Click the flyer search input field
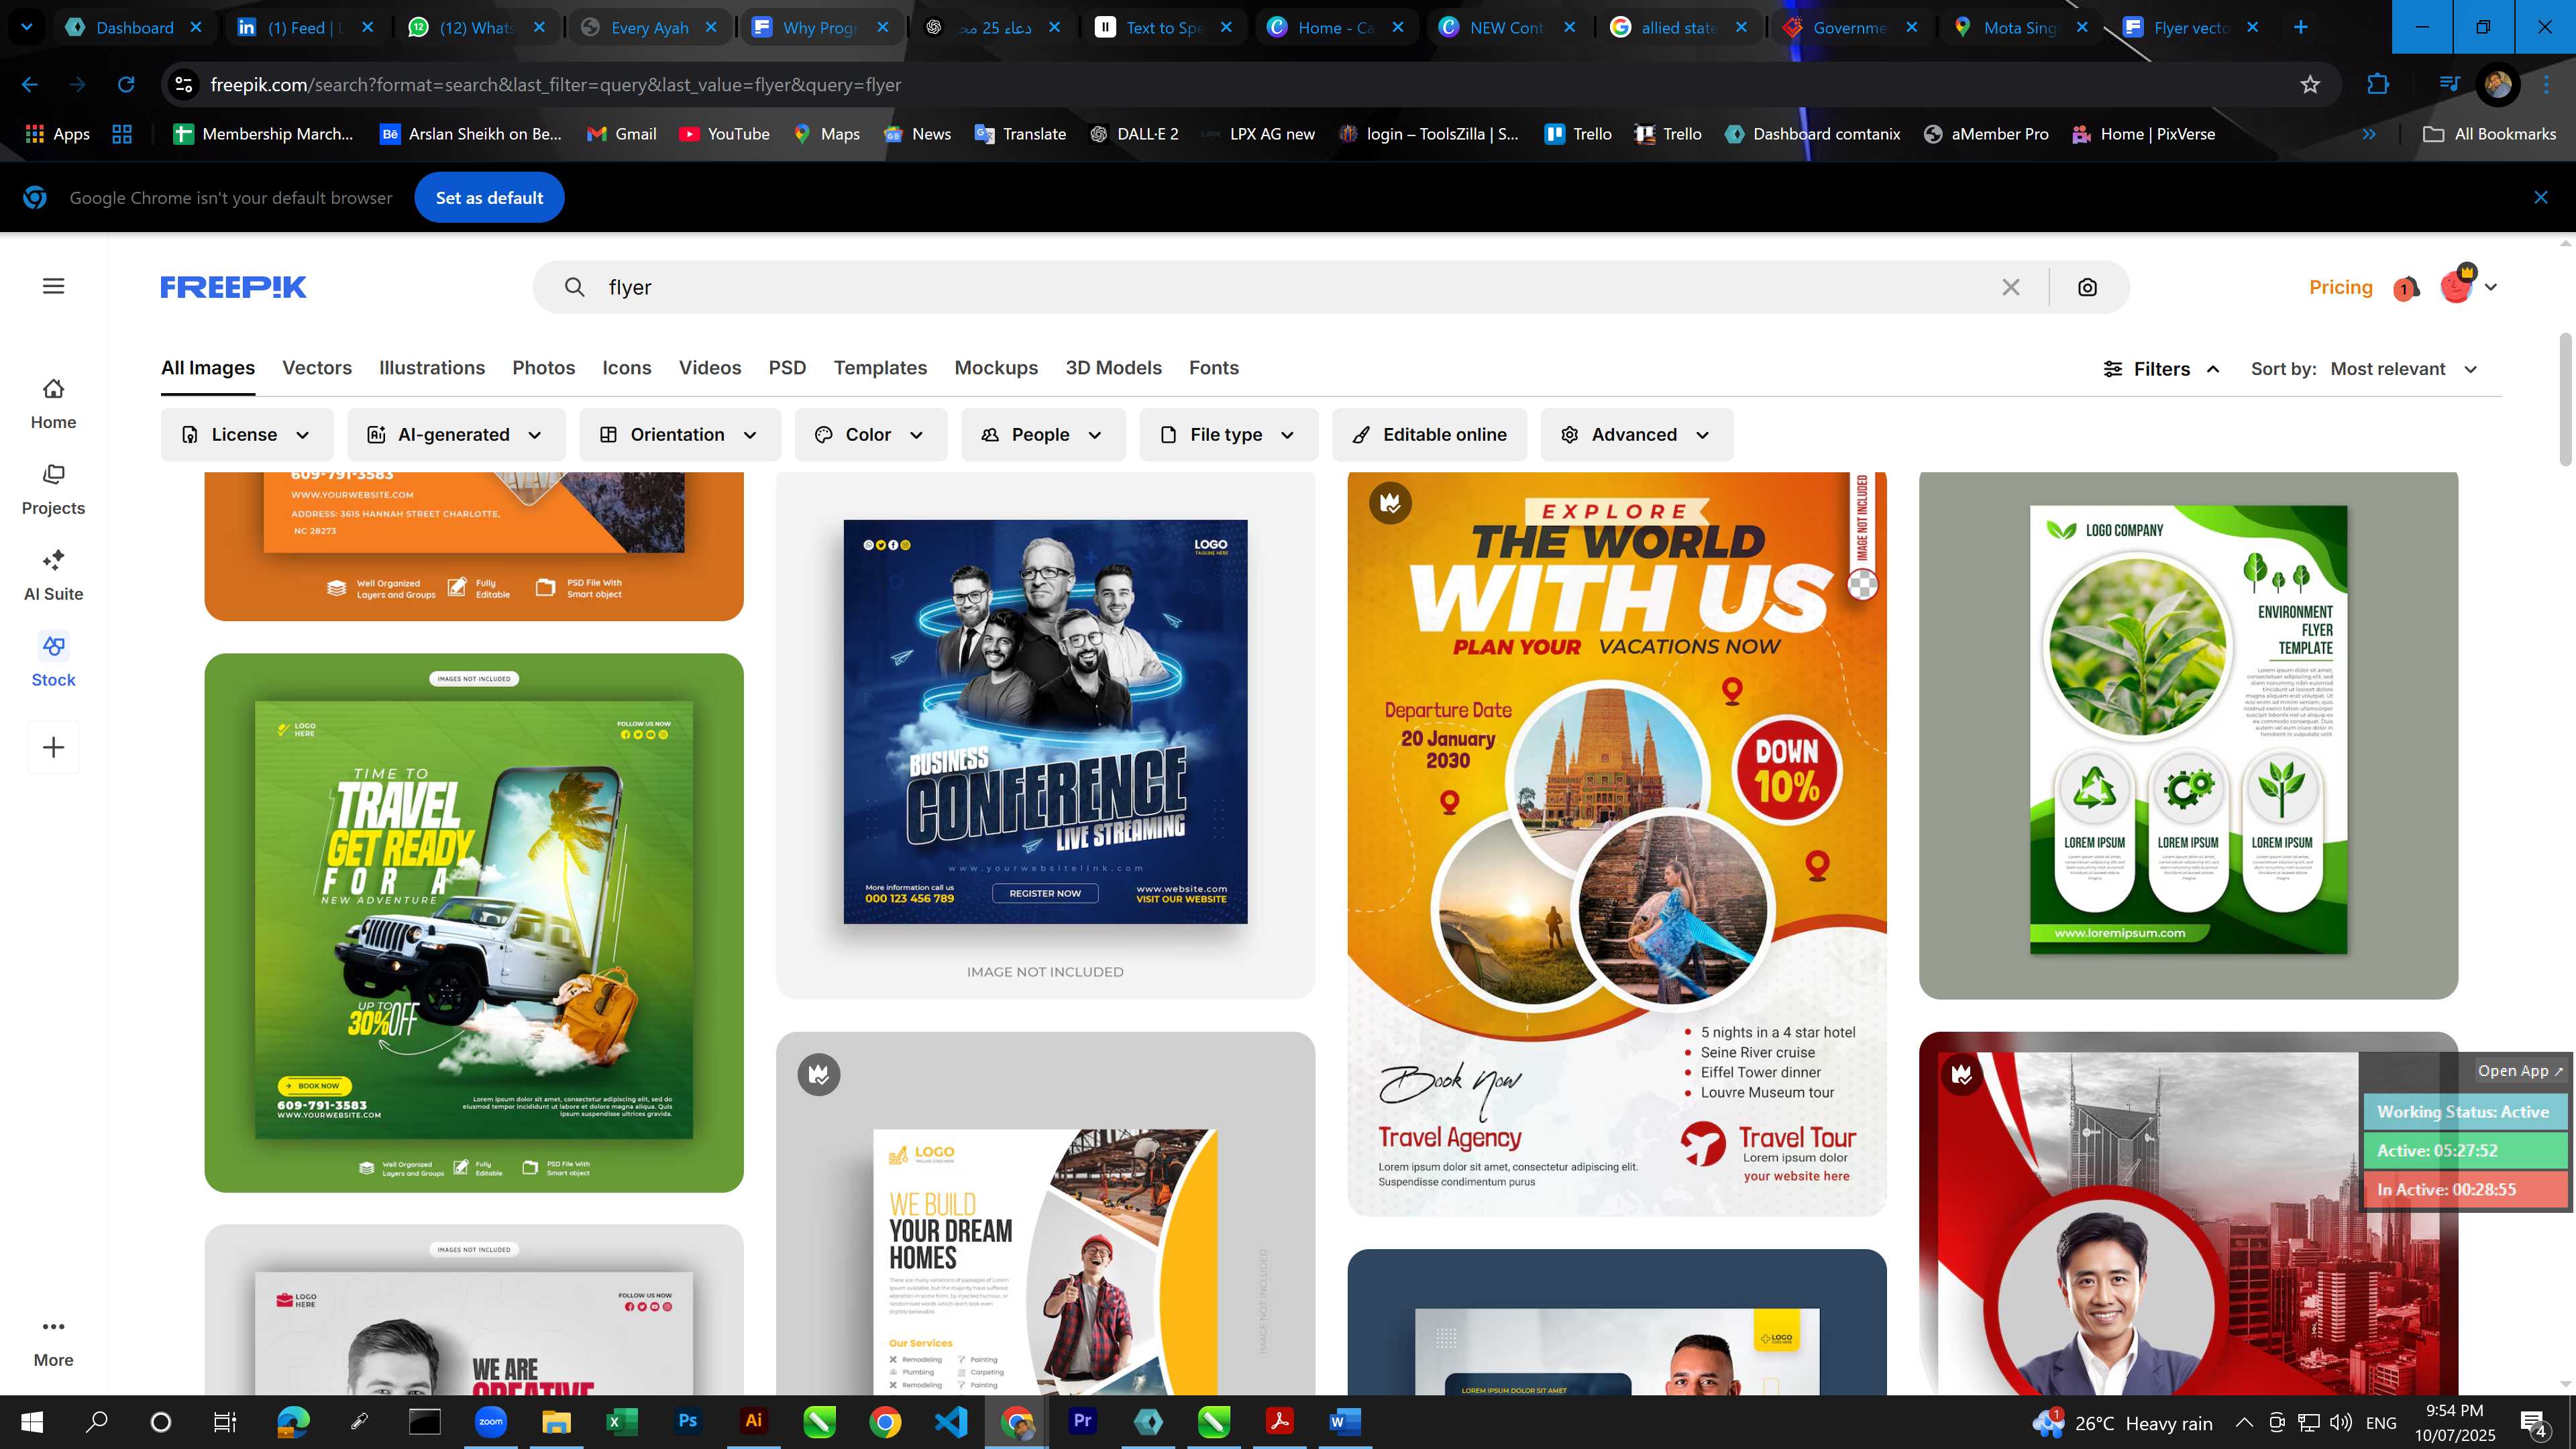Screen dimensions: 2576x1449 [1290, 287]
